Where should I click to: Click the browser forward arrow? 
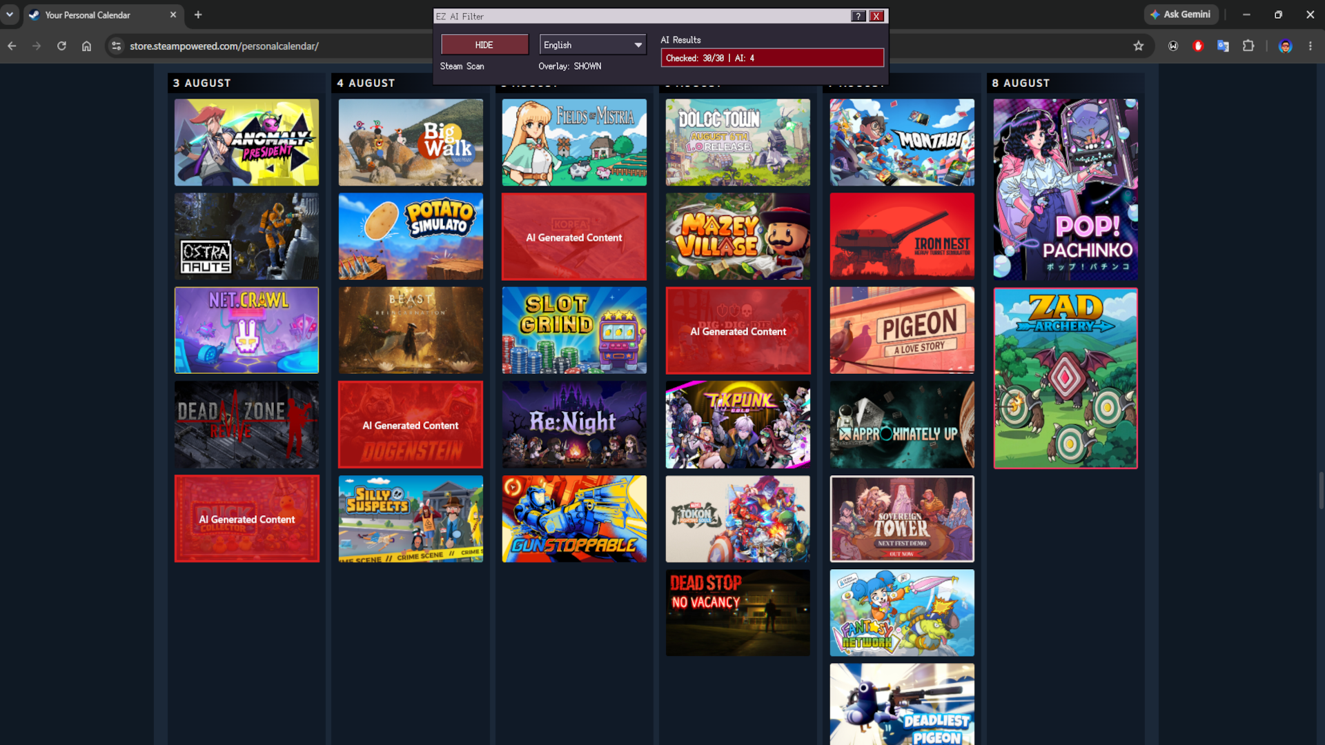[x=37, y=46]
